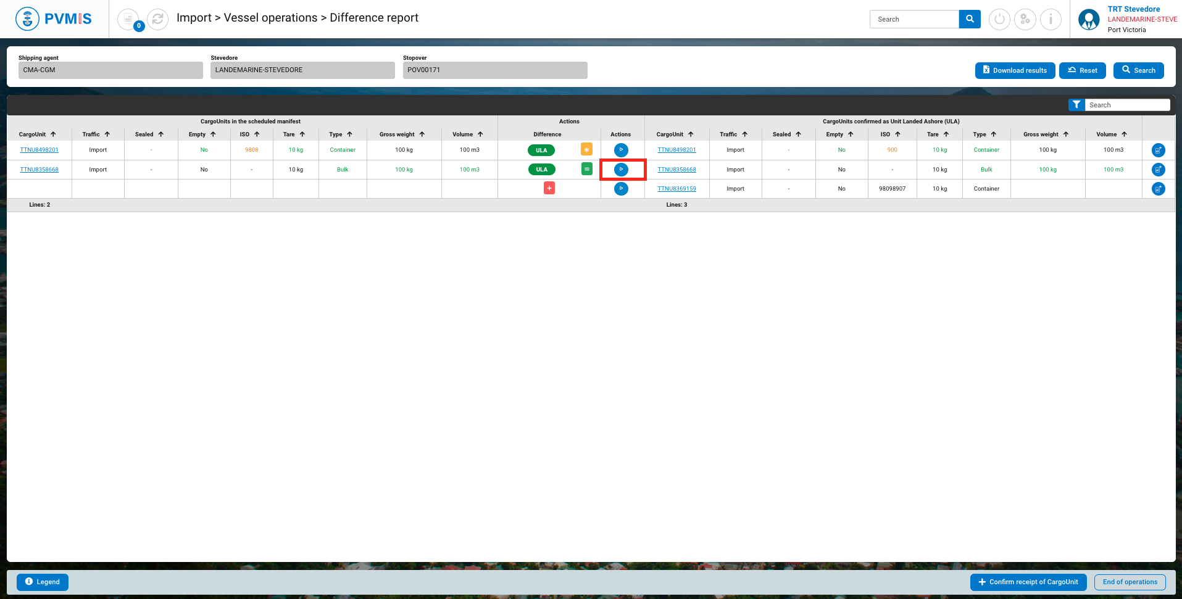Click the edit icon for ULA row TTNU8369159
The image size is (1182, 599).
click(x=1159, y=189)
